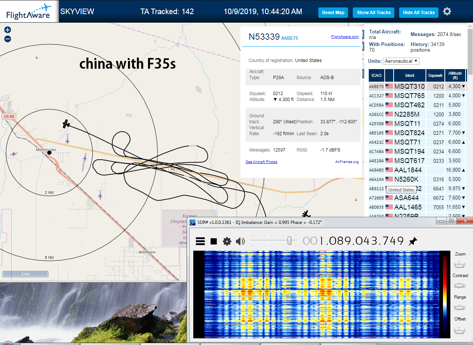Select MSQT11 in aircraft list
The height and width of the screenshot is (345, 473).
click(407, 124)
